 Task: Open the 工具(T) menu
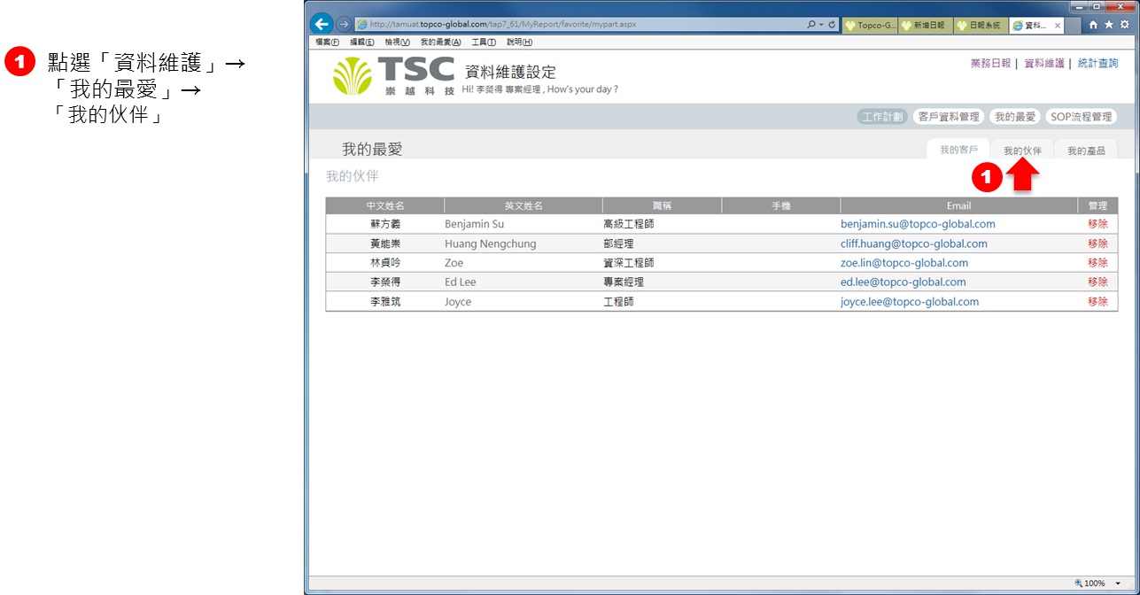(x=484, y=42)
